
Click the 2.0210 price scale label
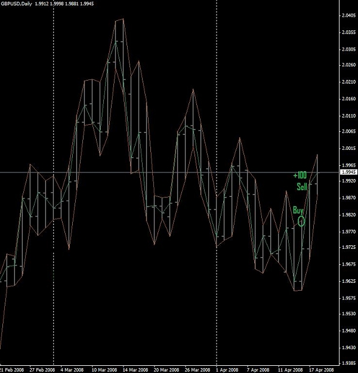(348, 82)
